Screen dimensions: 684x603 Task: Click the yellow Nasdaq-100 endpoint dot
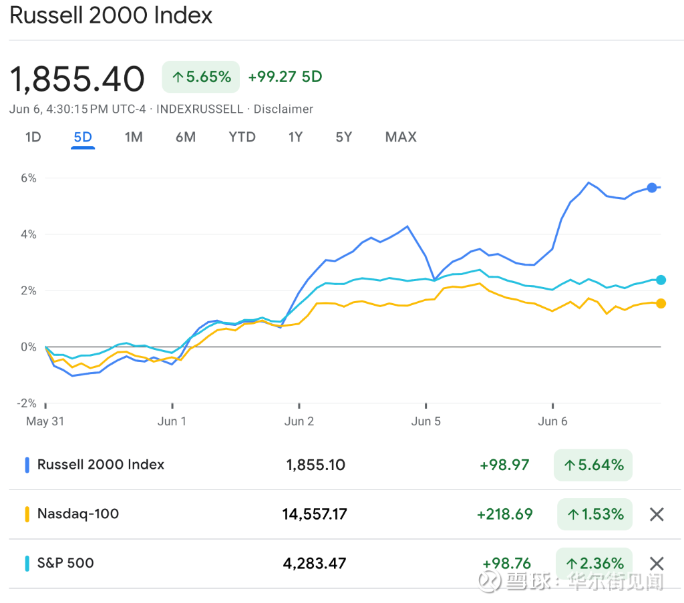click(x=661, y=303)
